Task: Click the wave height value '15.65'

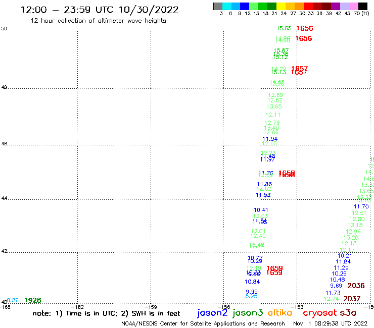Action: [x=284, y=28]
